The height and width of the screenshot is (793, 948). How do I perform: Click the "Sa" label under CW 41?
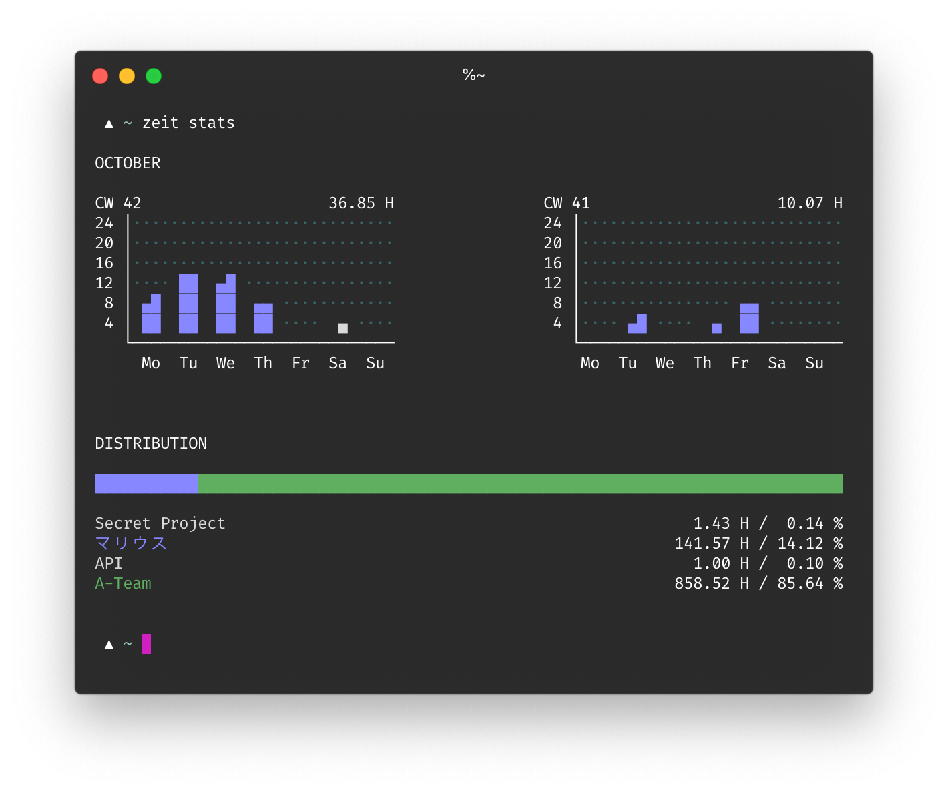777,363
